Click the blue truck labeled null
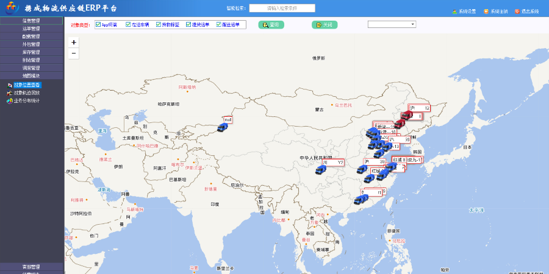 (221, 128)
